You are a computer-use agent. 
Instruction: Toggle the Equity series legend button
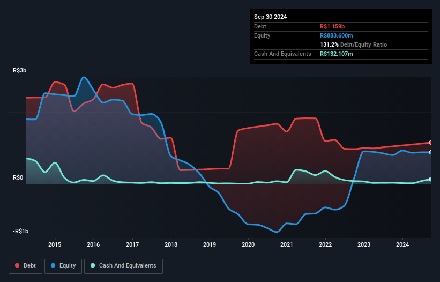click(x=63, y=266)
